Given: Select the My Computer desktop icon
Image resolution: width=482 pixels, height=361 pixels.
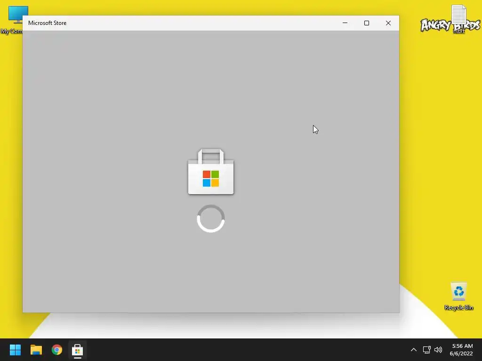Looking at the screenshot, I should tap(12, 20).
